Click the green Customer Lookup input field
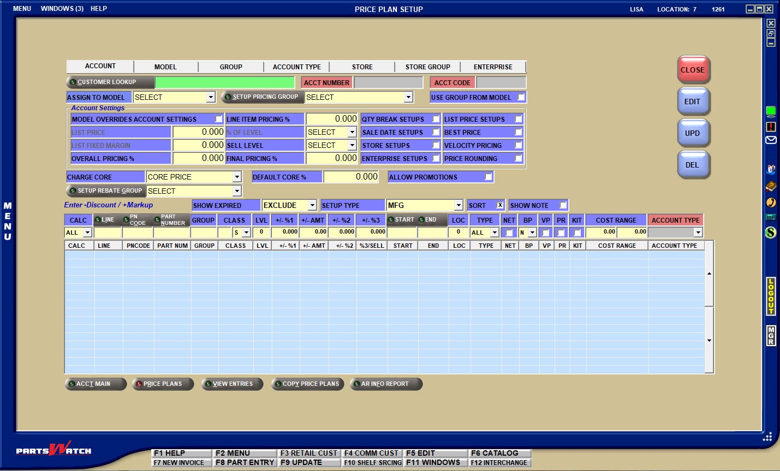The width and height of the screenshot is (780, 471). coord(225,82)
